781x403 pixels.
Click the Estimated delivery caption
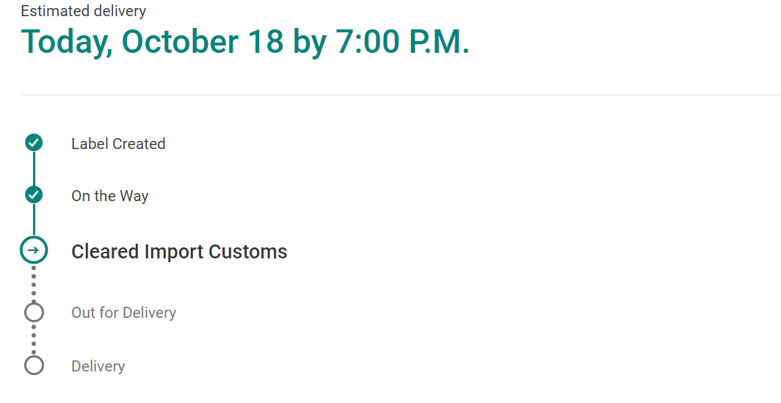pyautogui.click(x=83, y=11)
